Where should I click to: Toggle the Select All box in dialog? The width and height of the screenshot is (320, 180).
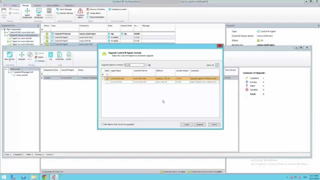217,65
